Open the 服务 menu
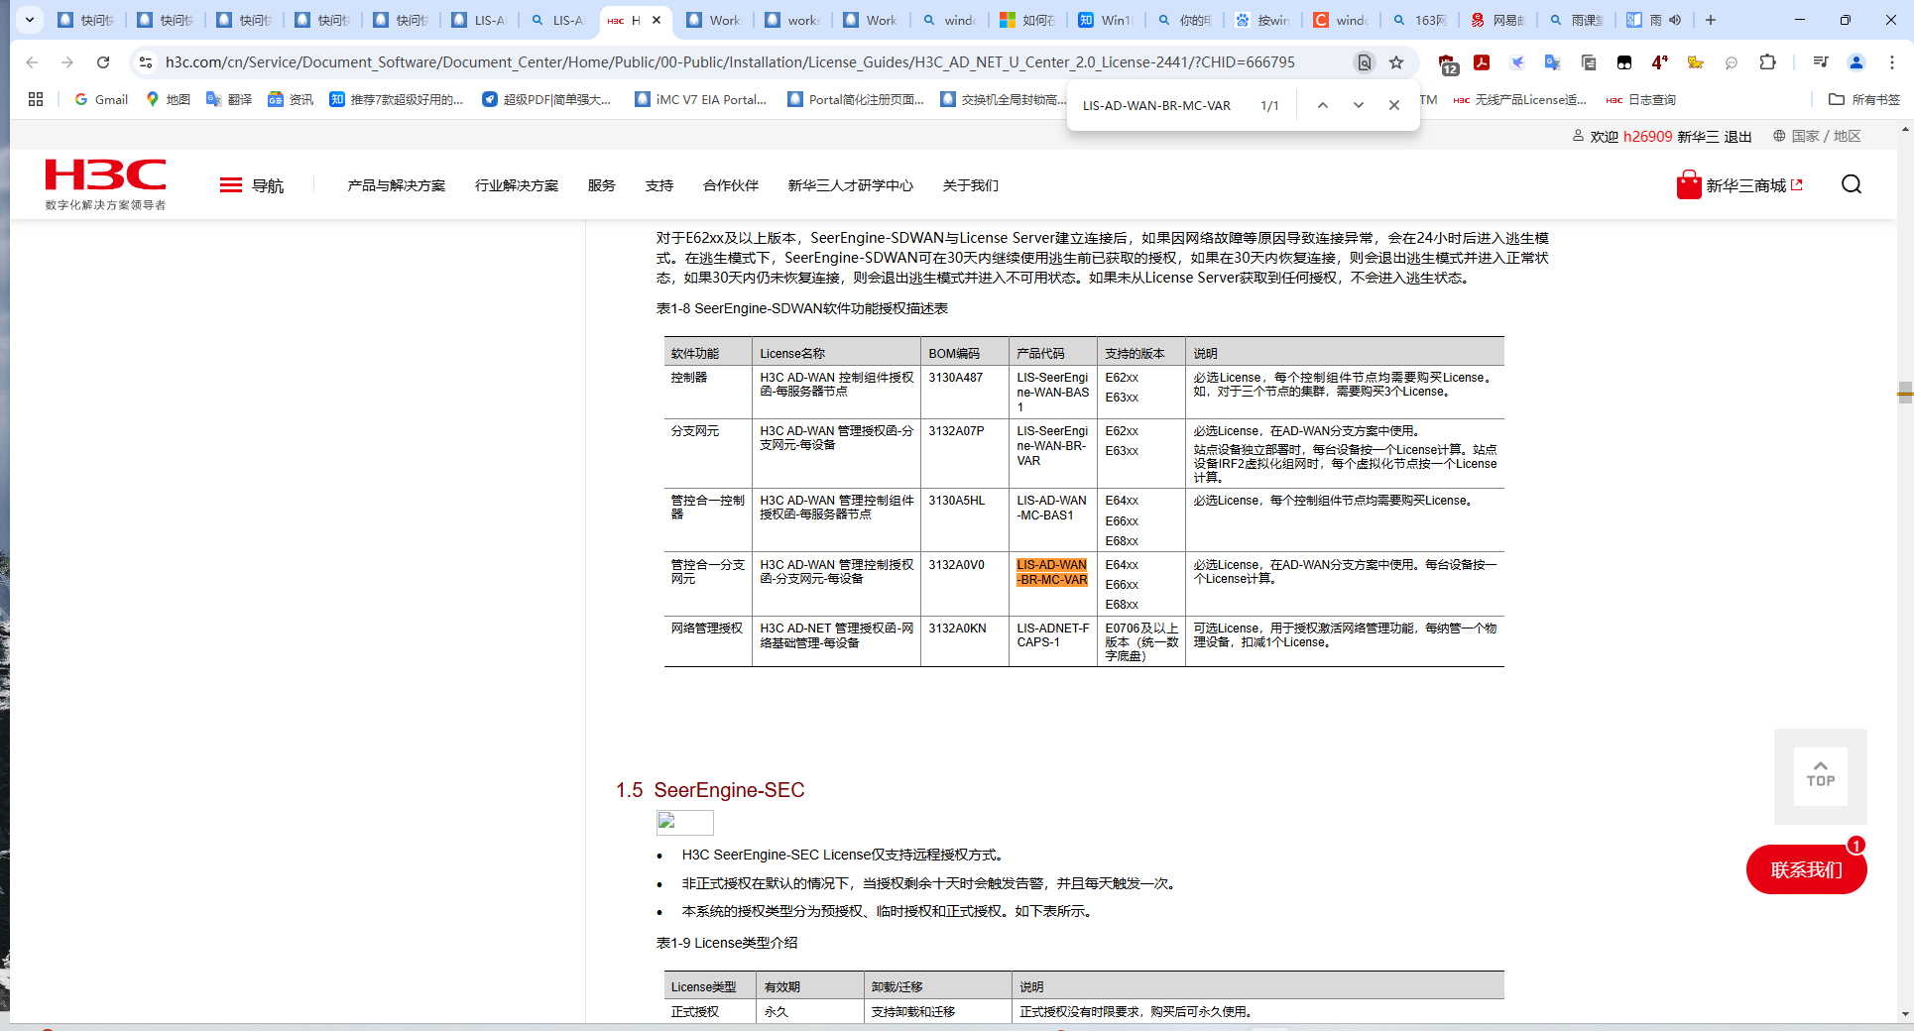1914x1031 pixels. point(601,185)
